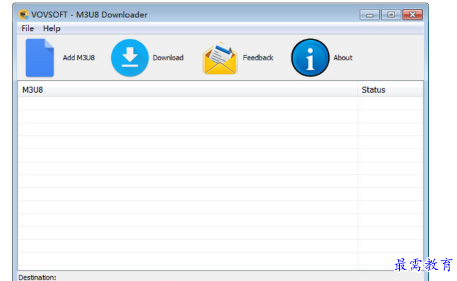The width and height of the screenshot is (457, 281).
Task: Open the File menu
Action: tap(28, 28)
